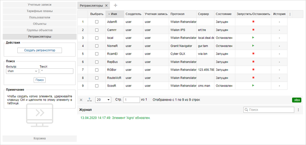Add a new tab with plus icon
The image size is (306, 145).
tap(115, 5)
